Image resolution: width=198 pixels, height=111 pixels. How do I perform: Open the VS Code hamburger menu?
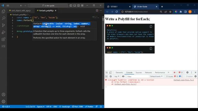pyautogui.click(x=8, y=6)
